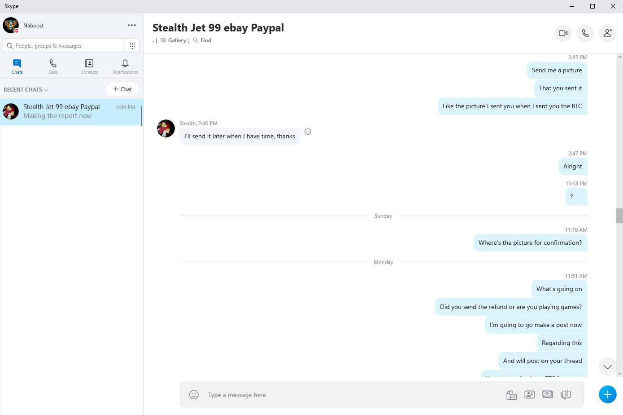The image size is (623, 415).
Task: Find within this conversation
Action: (202, 40)
